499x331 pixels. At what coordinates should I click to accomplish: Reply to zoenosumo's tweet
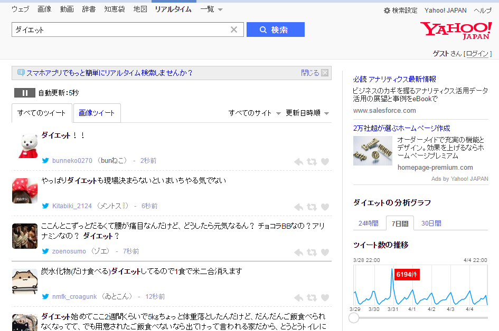coord(298,252)
